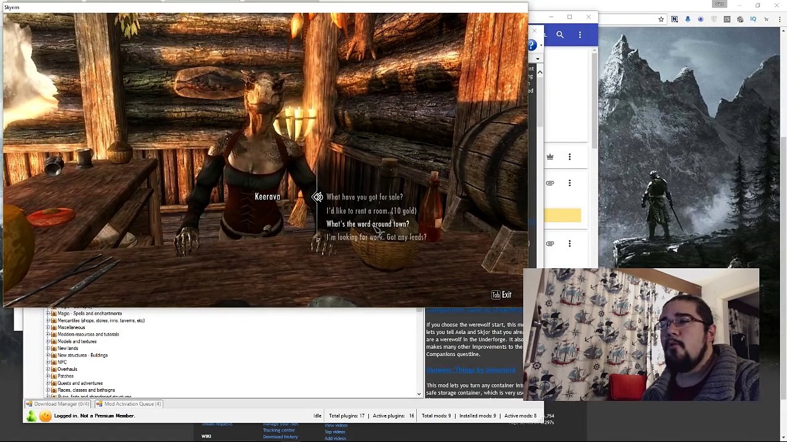Expand the New lands category
This screenshot has height=442, width=787.
48,348
